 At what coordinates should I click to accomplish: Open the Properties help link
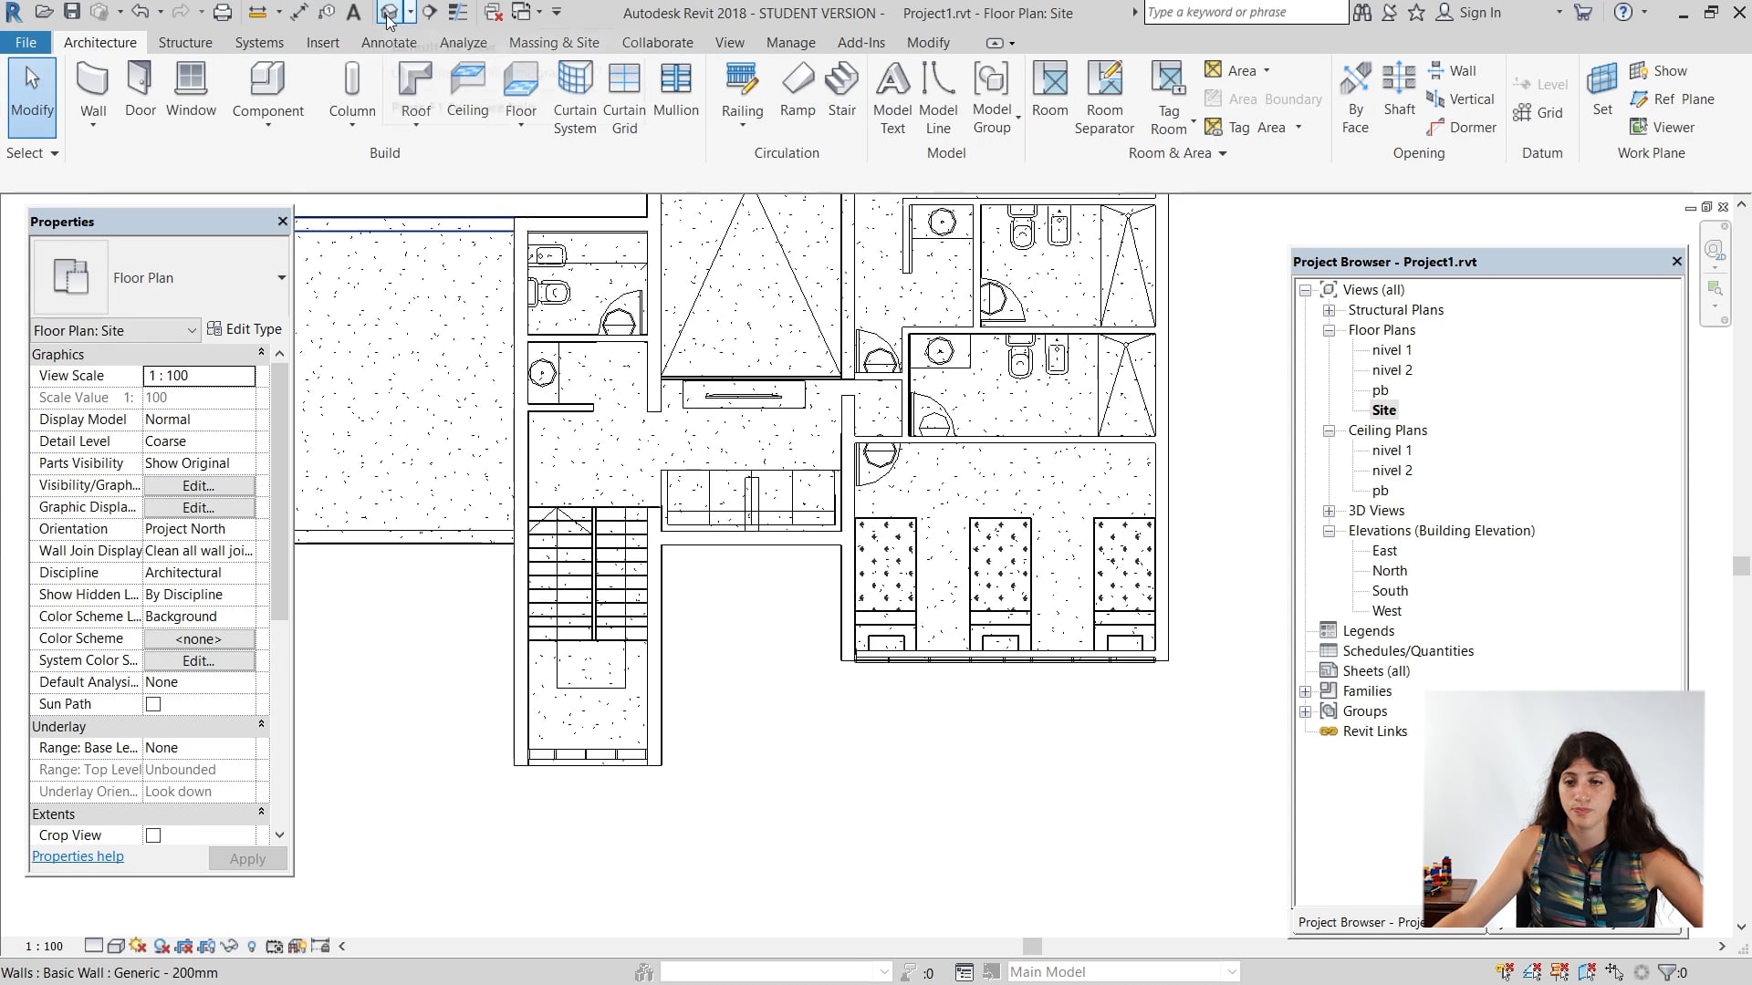click(x=78, y=855)
